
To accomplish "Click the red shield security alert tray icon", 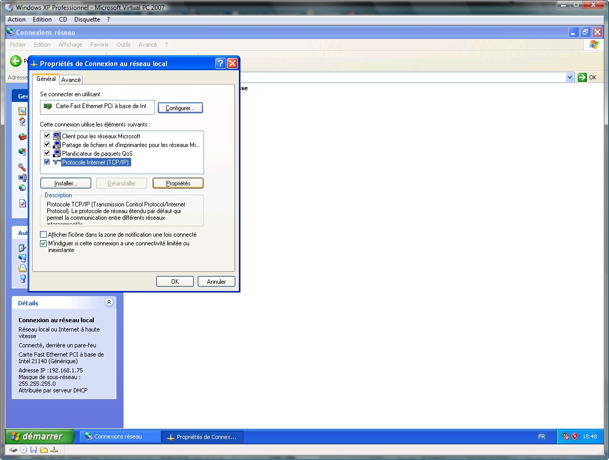I will pyautogui.click(x=575, y=437).
